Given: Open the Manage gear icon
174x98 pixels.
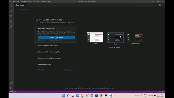Looking at the screenshot, I should point(11,88).
